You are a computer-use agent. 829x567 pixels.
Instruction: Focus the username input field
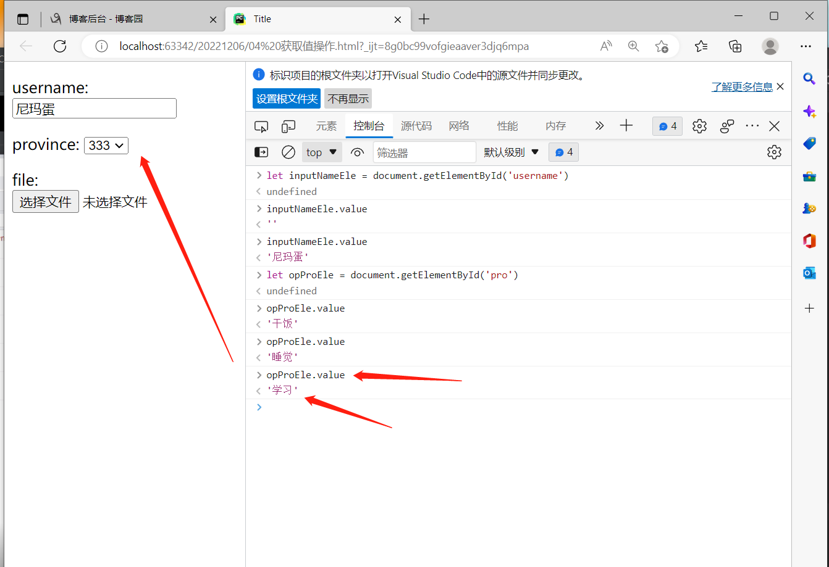95,109
